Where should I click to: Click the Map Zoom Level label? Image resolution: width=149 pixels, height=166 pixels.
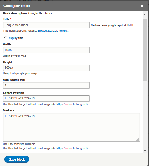coord(14,80)
